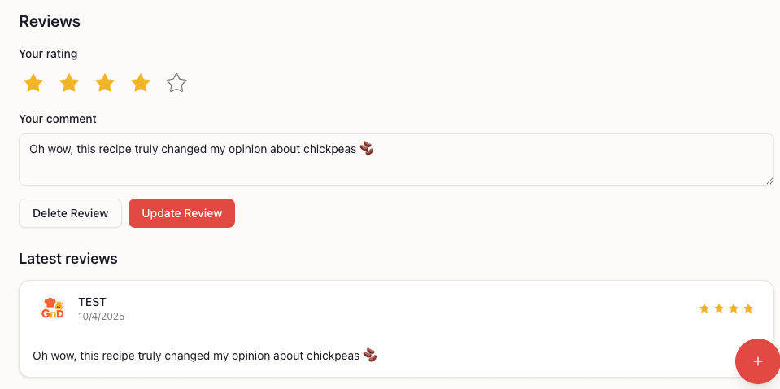This screenshot has width=780, height=389.
Task: Select the empty fifth rating star
Action: pyautogui.click(x=176, y=83)
